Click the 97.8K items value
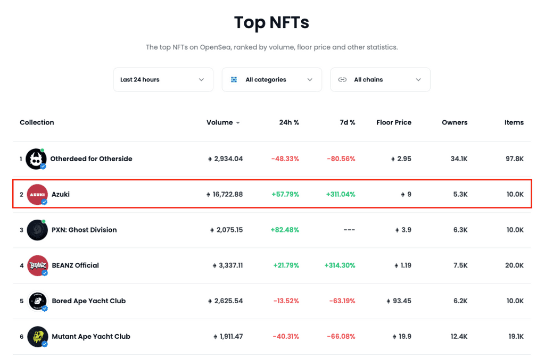Screen dimensions: 545x358 (x=515, y=159)
